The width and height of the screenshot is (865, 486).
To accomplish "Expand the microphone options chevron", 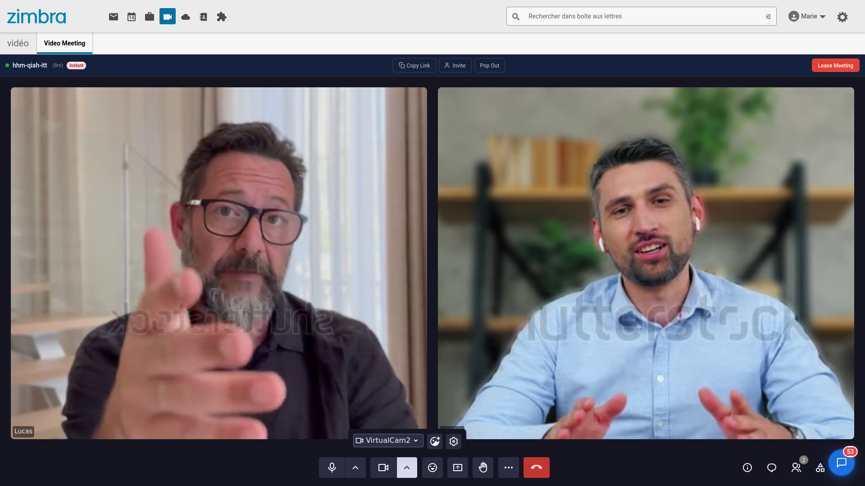I will [x=356, y=468].
